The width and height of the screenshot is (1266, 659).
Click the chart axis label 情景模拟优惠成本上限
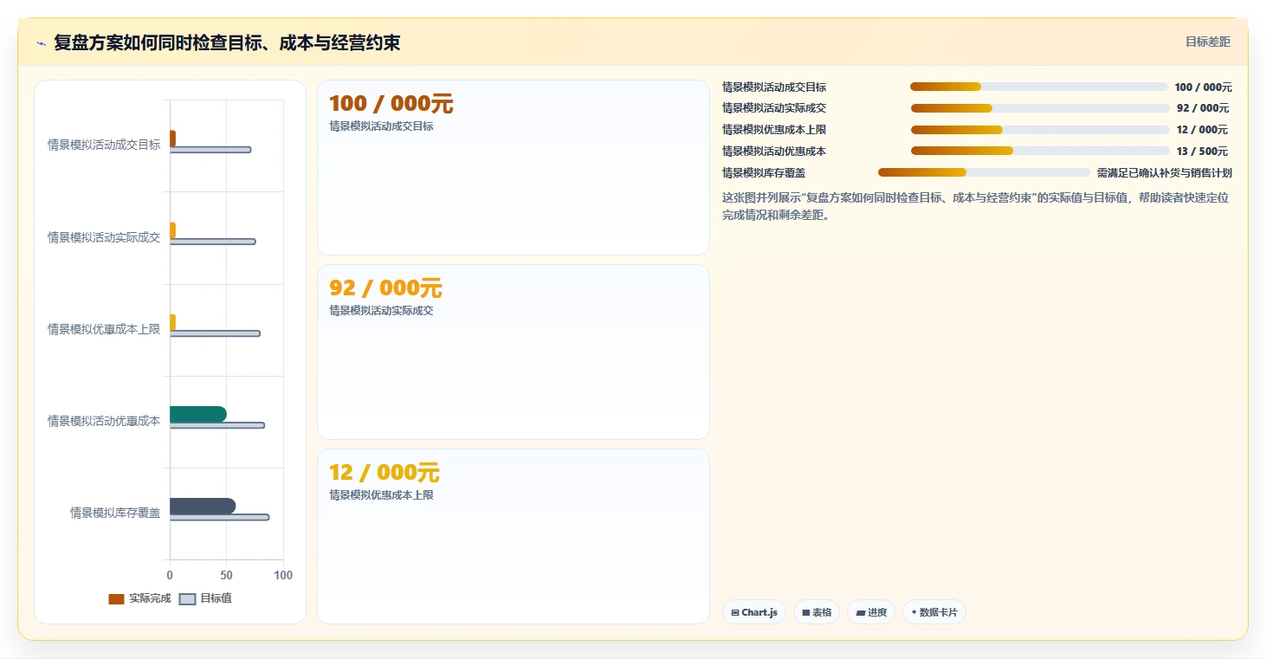104,329
